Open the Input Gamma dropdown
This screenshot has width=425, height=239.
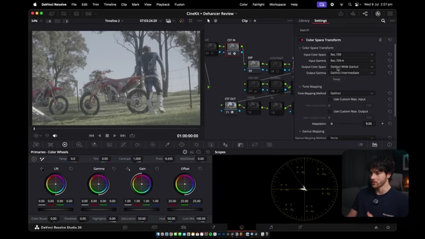[351, 60]
